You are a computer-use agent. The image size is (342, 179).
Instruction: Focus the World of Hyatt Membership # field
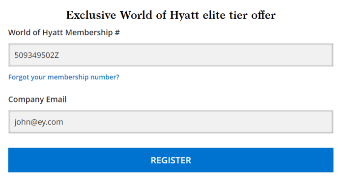171,55
